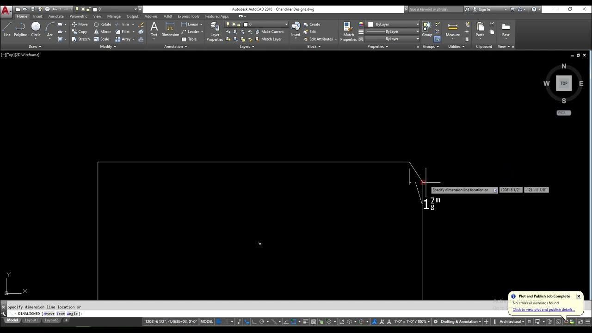Open the Express Tools ribbon tab
The image size is (592, 333).
pos(188,16)
